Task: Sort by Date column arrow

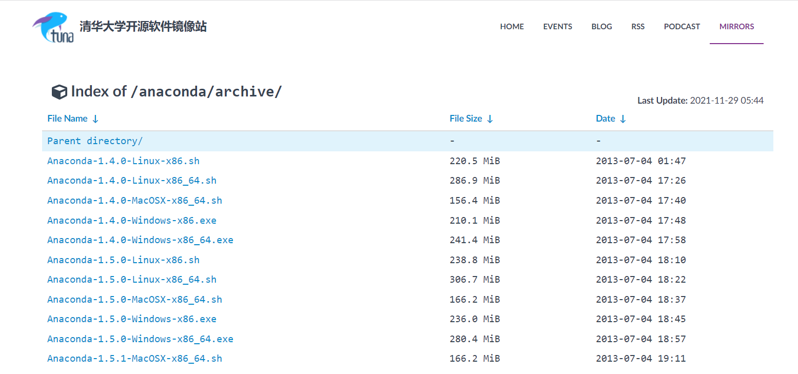Action: point(623,119)
